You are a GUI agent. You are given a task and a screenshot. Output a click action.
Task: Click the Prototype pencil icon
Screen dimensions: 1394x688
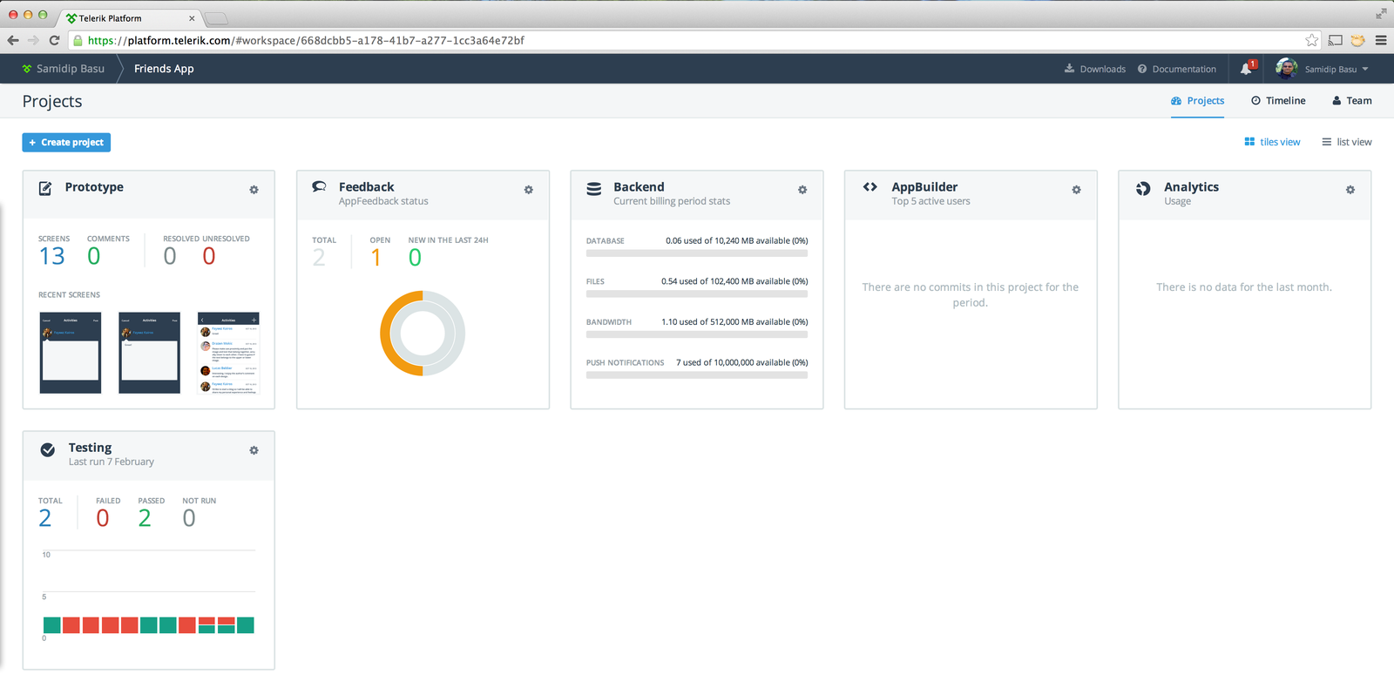click(x=45, y=188)
